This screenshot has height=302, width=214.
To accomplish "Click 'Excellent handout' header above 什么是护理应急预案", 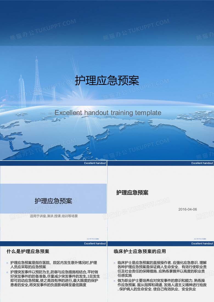I will pos(95,244).
